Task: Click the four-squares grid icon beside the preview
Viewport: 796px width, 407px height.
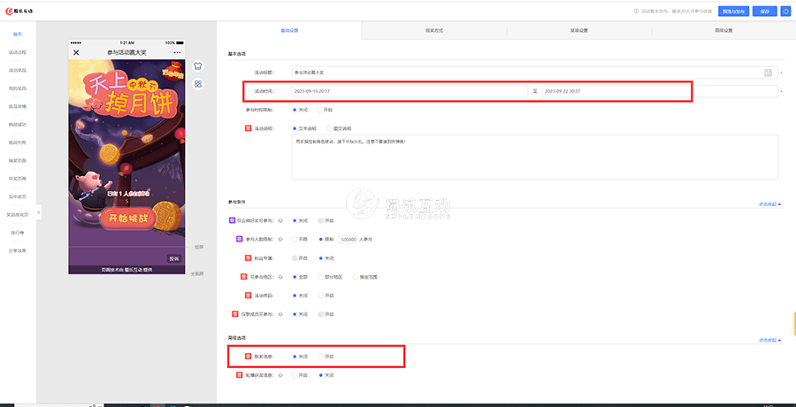Action: pos(198,84)
